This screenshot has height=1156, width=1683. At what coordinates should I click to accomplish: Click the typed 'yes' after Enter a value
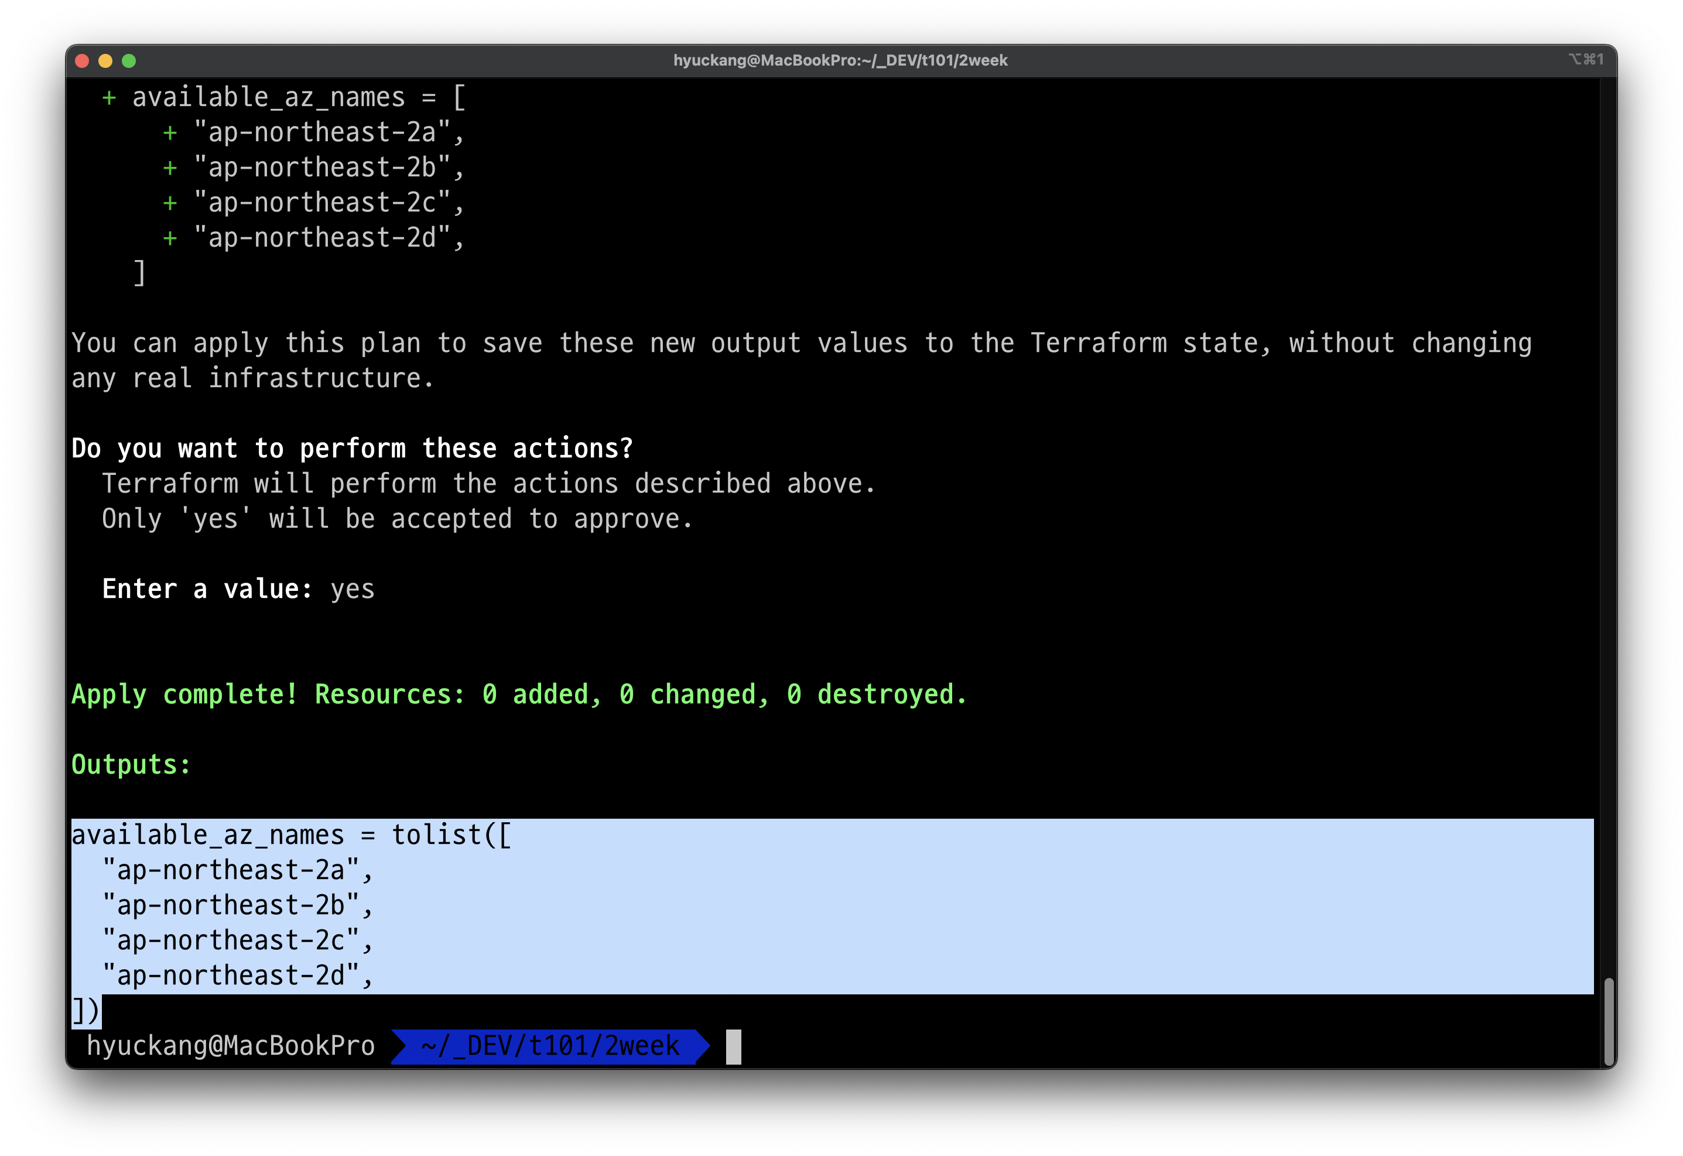pyautogui.click(x=353, y=590)
